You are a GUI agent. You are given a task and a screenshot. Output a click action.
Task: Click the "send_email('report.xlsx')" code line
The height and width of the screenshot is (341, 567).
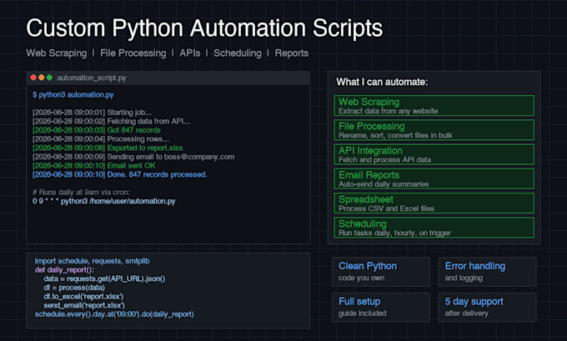pos(84,305)
